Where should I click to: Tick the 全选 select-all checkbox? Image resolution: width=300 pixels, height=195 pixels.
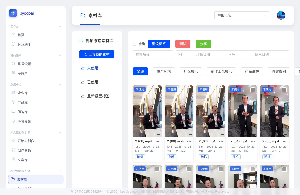[135, 44]
